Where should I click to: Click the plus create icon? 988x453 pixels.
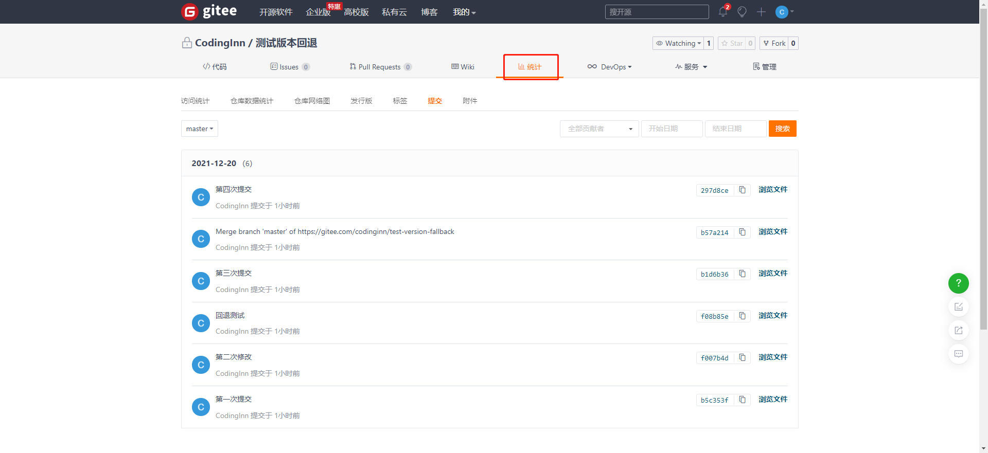(x=762, y=12)
